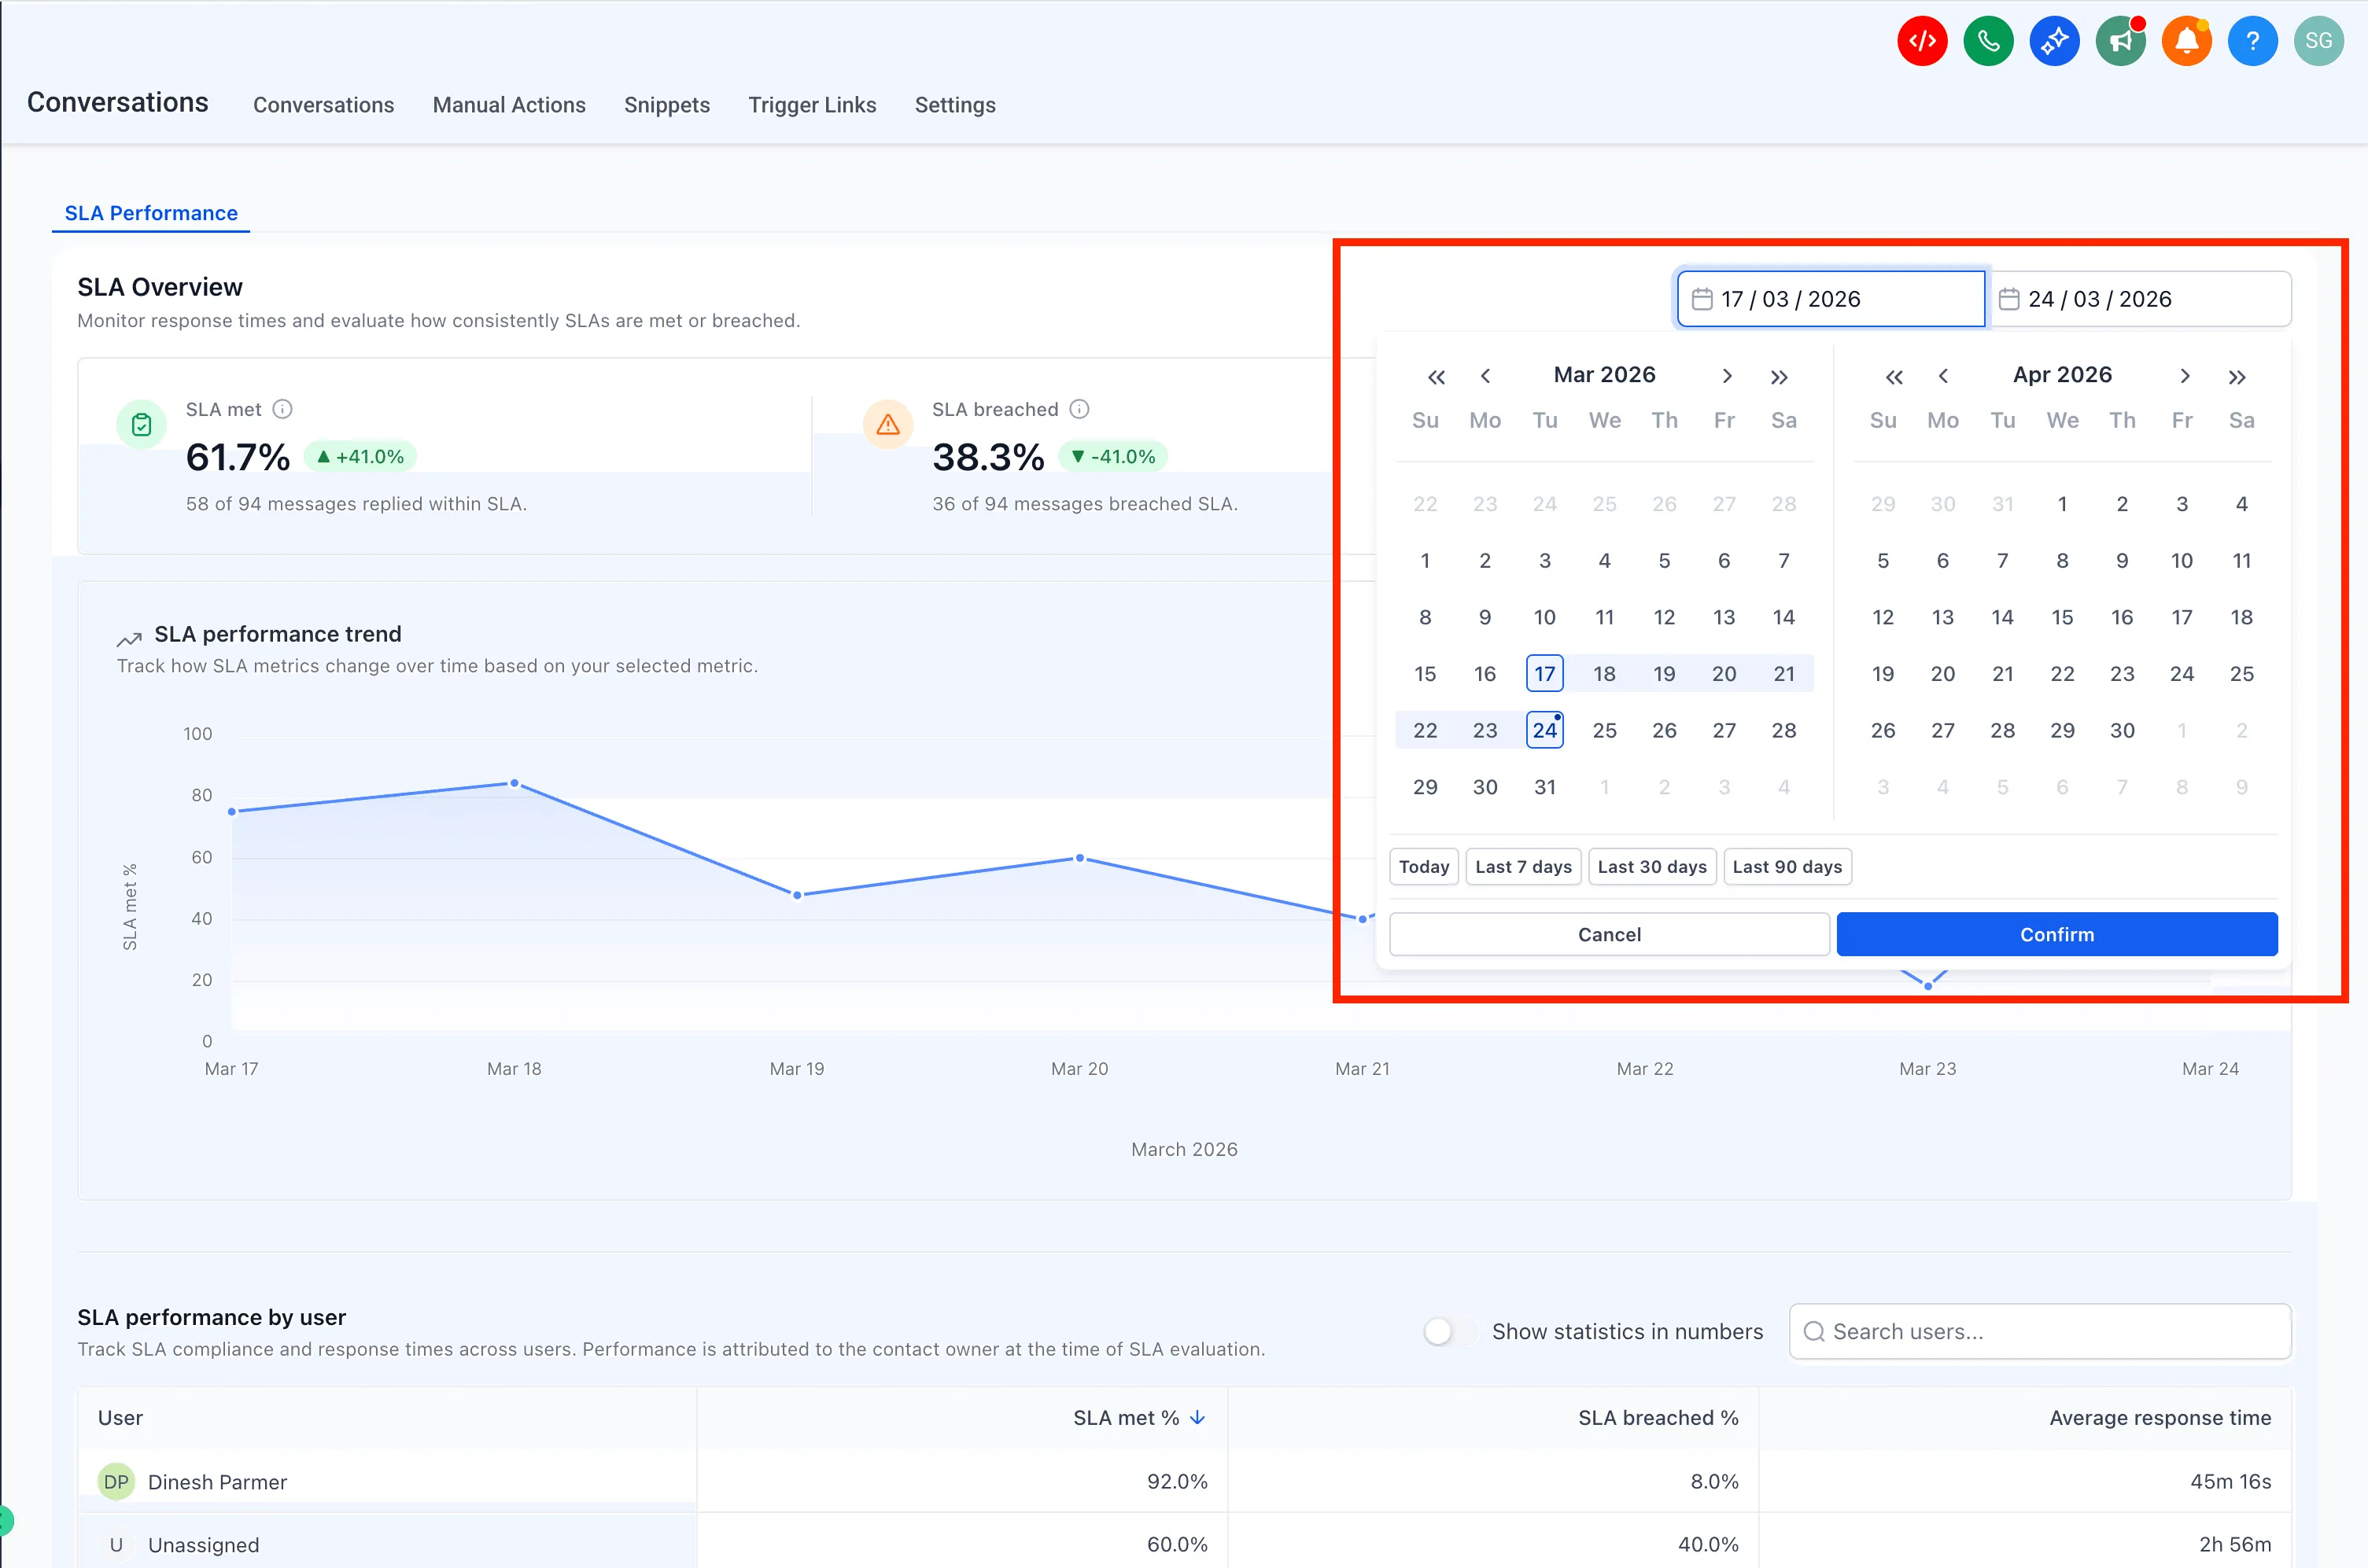Click calendar icon in start date field
Viewport: 2368px width, 1568px height.
(1702, 299)
